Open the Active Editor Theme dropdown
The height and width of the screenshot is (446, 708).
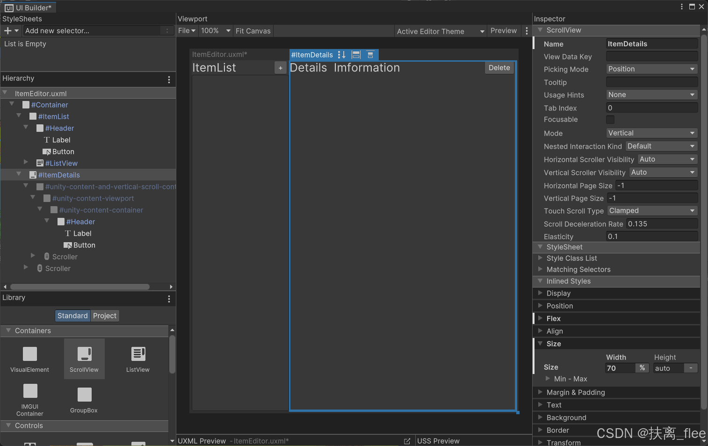pyautogui.click(x=441, y=31)
